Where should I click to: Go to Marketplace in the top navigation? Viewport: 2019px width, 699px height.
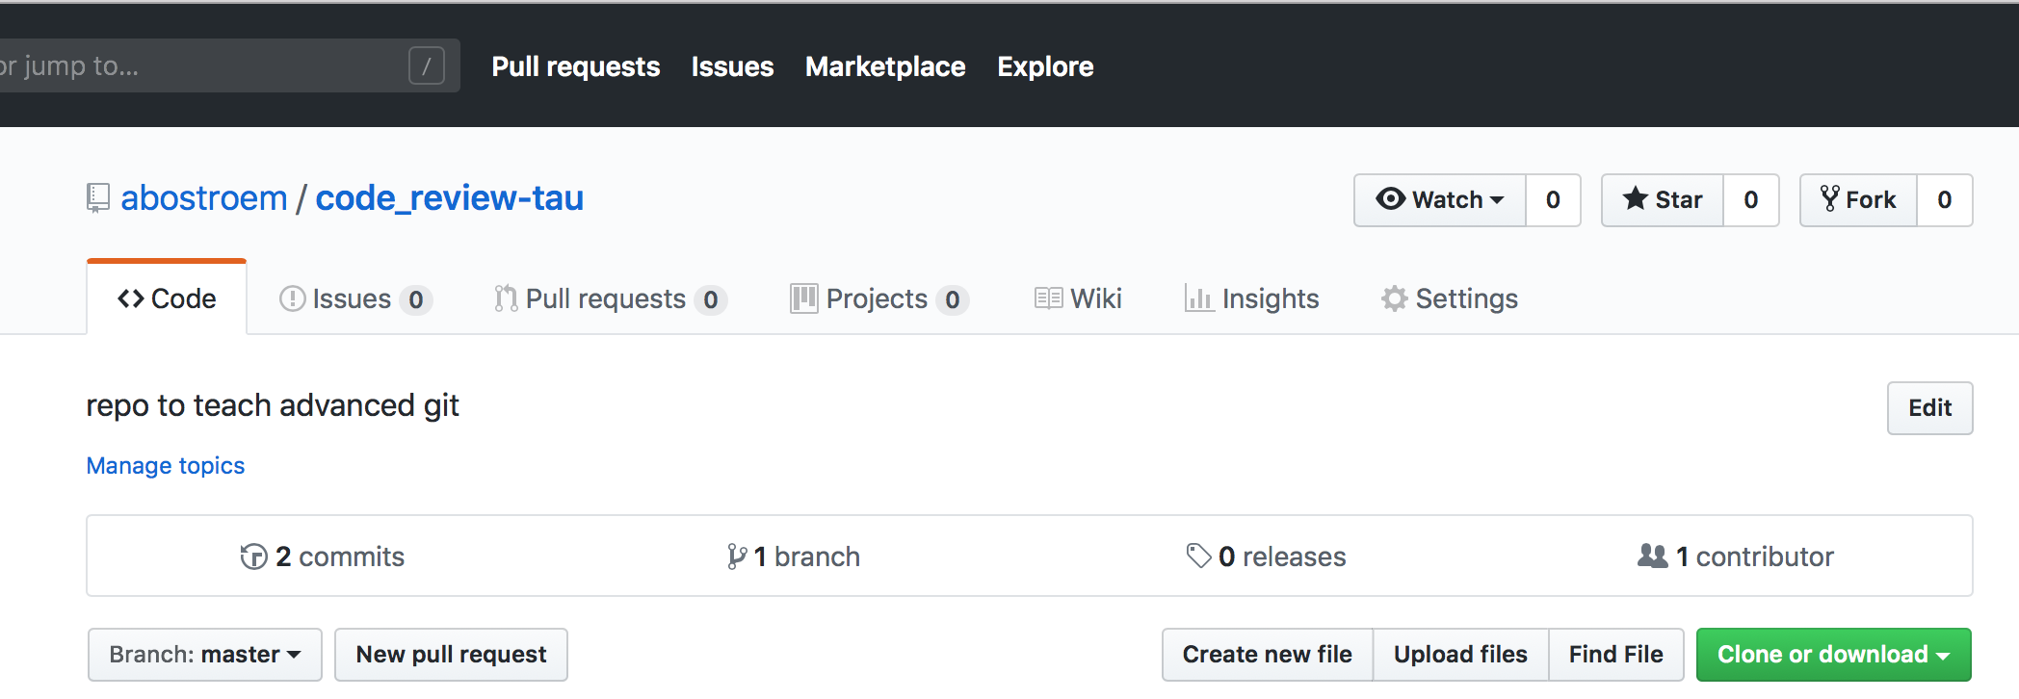click(885, 66)
